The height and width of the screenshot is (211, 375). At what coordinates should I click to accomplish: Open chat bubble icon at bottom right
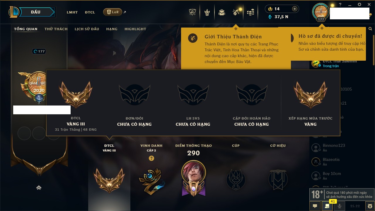(315, 206)
